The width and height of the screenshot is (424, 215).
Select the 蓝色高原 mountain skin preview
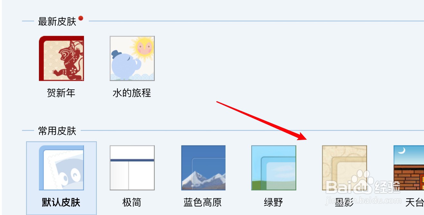click(203, 168)
